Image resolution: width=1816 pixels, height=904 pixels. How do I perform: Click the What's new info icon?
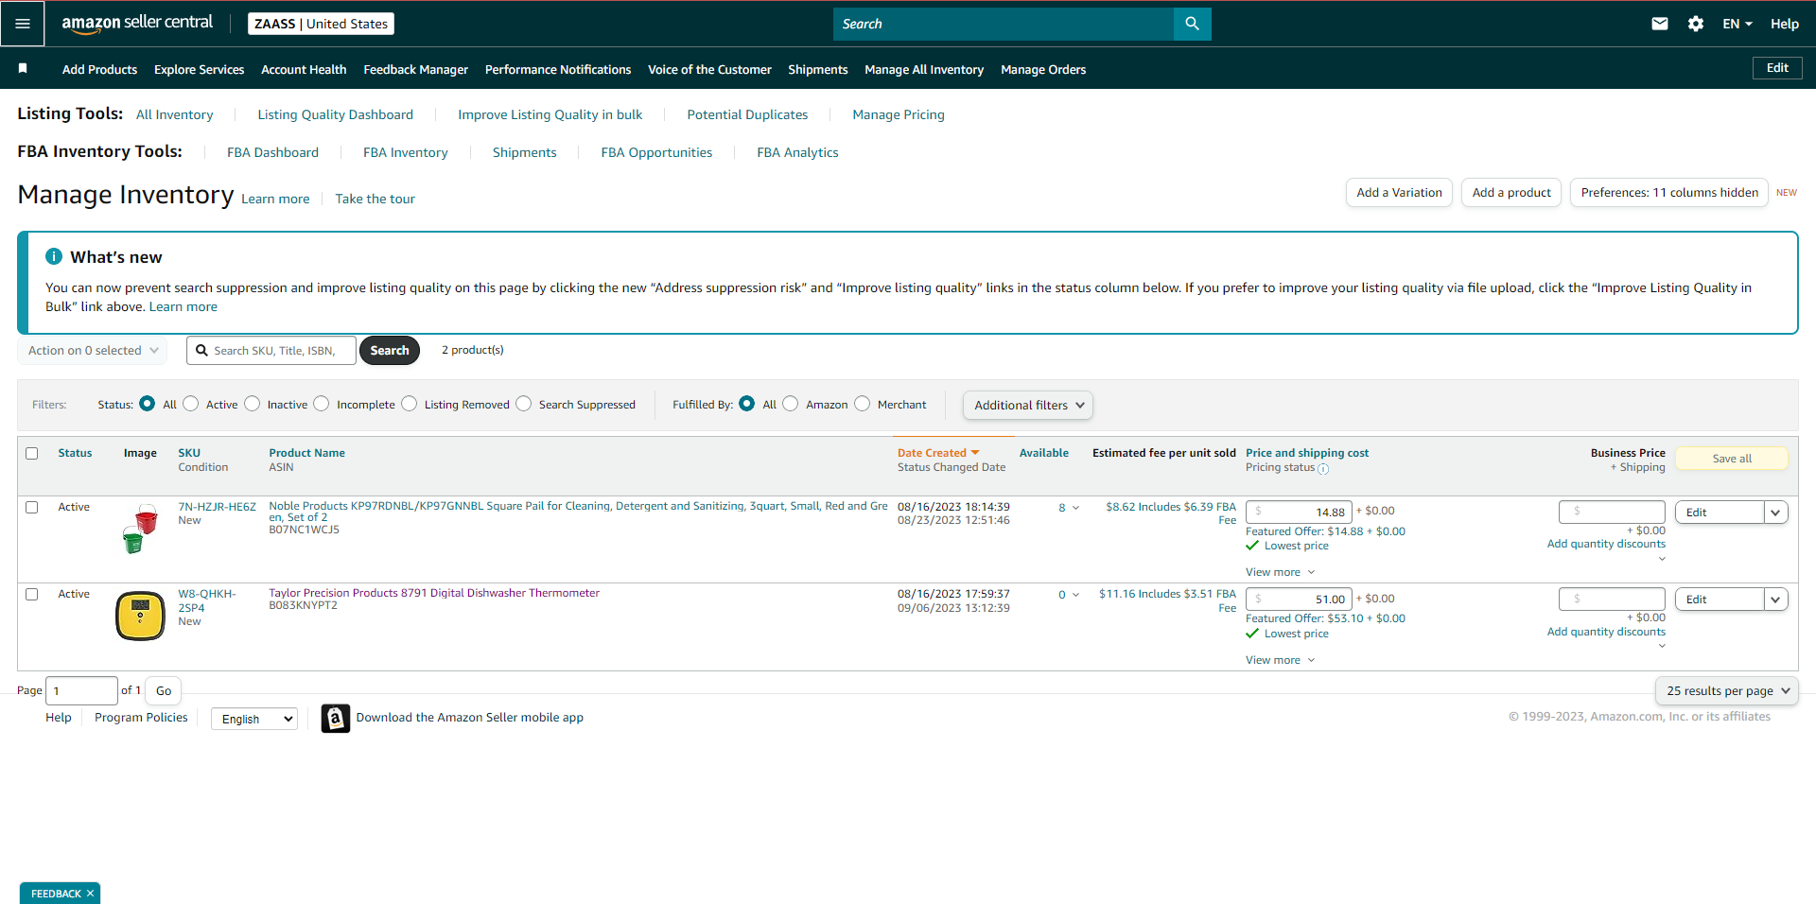(x=54, y=256)
